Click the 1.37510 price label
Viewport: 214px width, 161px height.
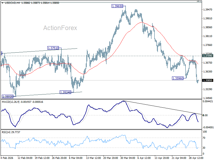[x=53, y=48]
